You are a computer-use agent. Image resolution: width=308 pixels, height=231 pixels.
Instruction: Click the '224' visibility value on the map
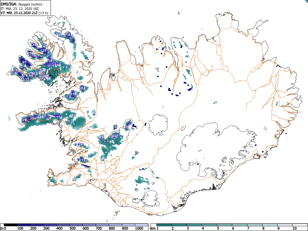pyautogui.click(x=45, y=78)
